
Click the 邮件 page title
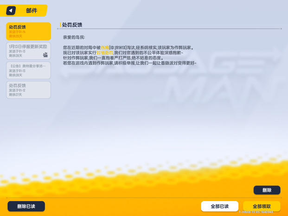click(32, 11)
